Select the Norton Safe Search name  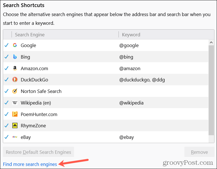click(41, 91)
